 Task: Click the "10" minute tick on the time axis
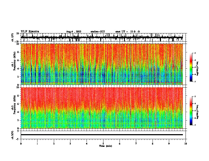[186, 144]
